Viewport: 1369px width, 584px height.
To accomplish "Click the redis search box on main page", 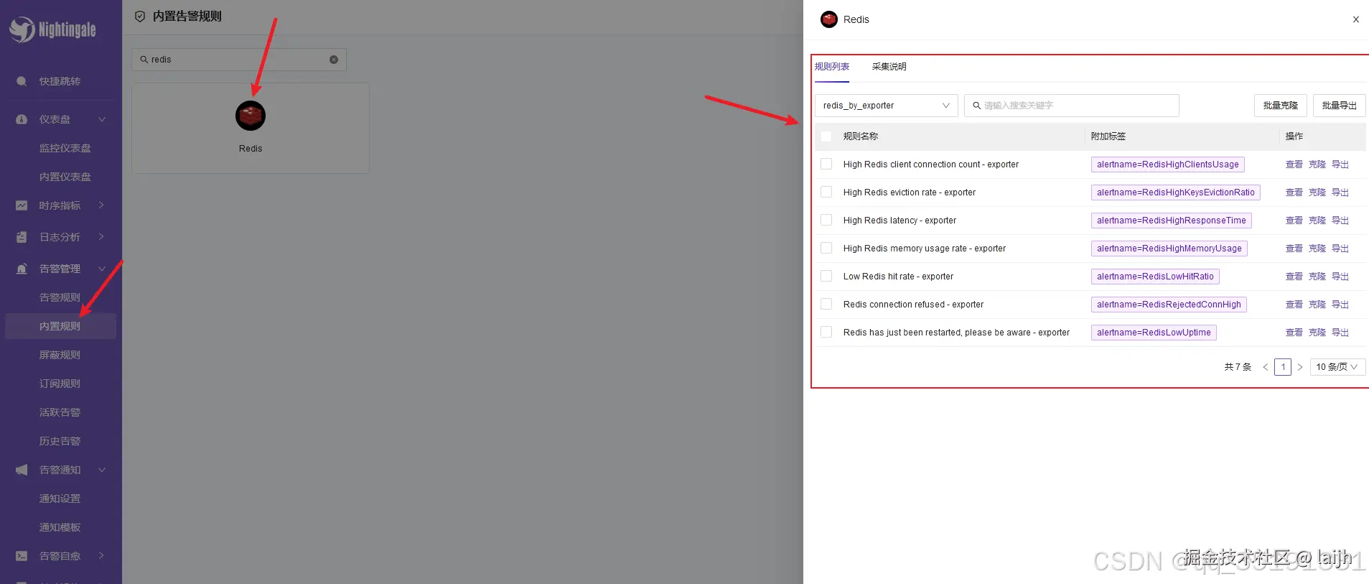I will [239, 60].
